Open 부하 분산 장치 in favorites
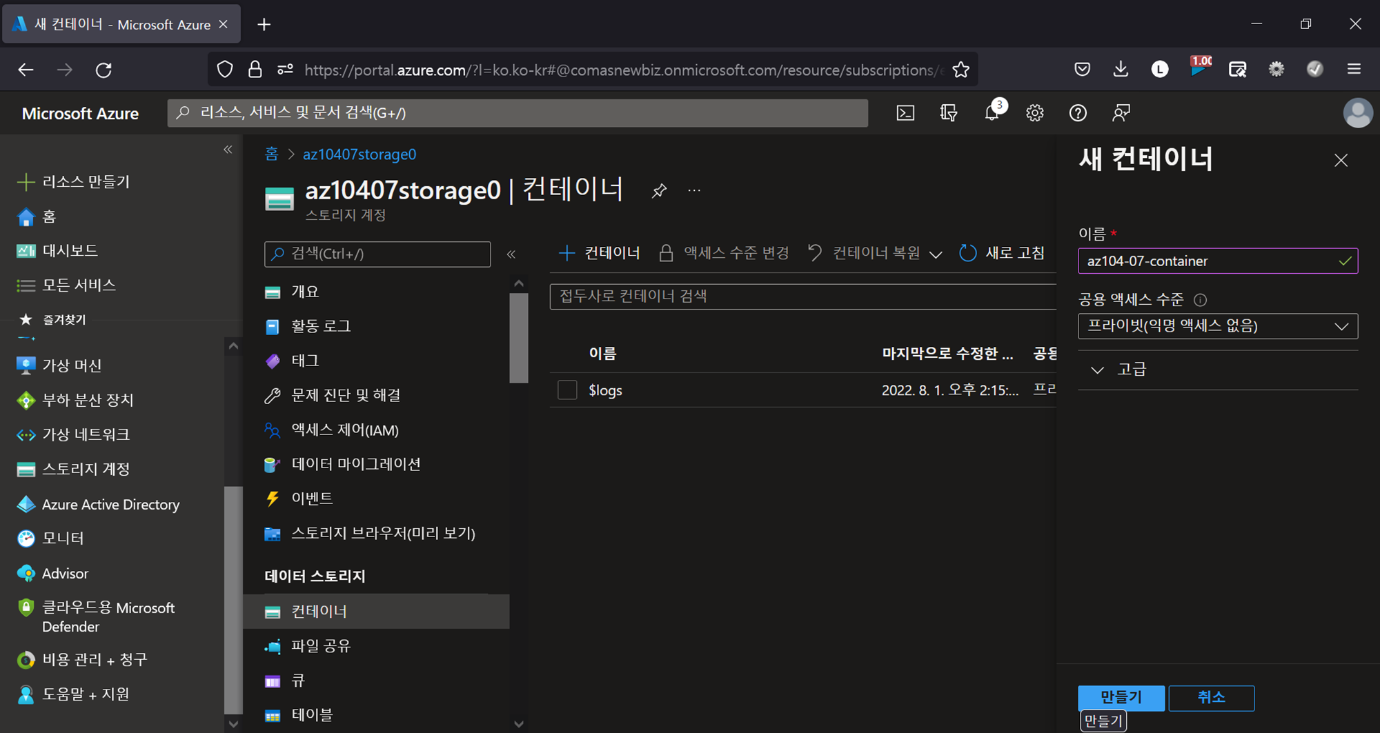 (75, 400)
